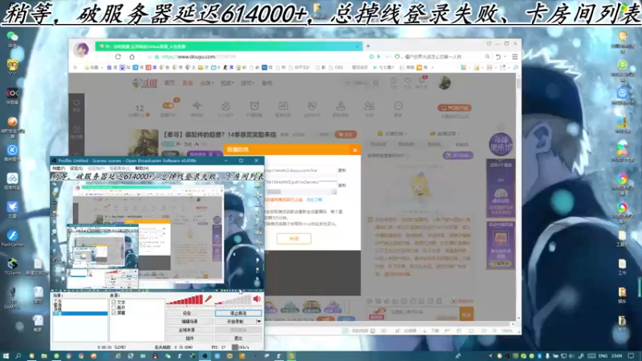Open Douyu followed heart icon in header

coord(408,81)
